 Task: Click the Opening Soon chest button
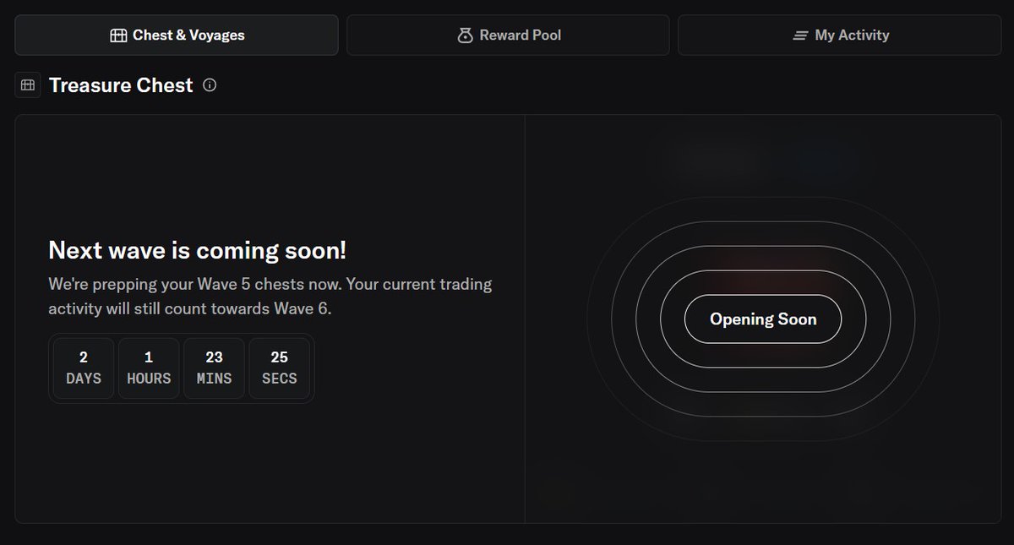pos(761,319)
